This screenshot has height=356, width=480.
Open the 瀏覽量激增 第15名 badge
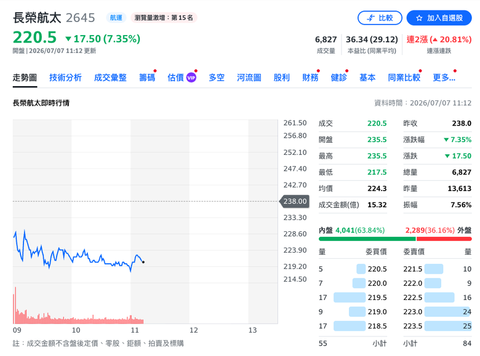click(164, 18)
